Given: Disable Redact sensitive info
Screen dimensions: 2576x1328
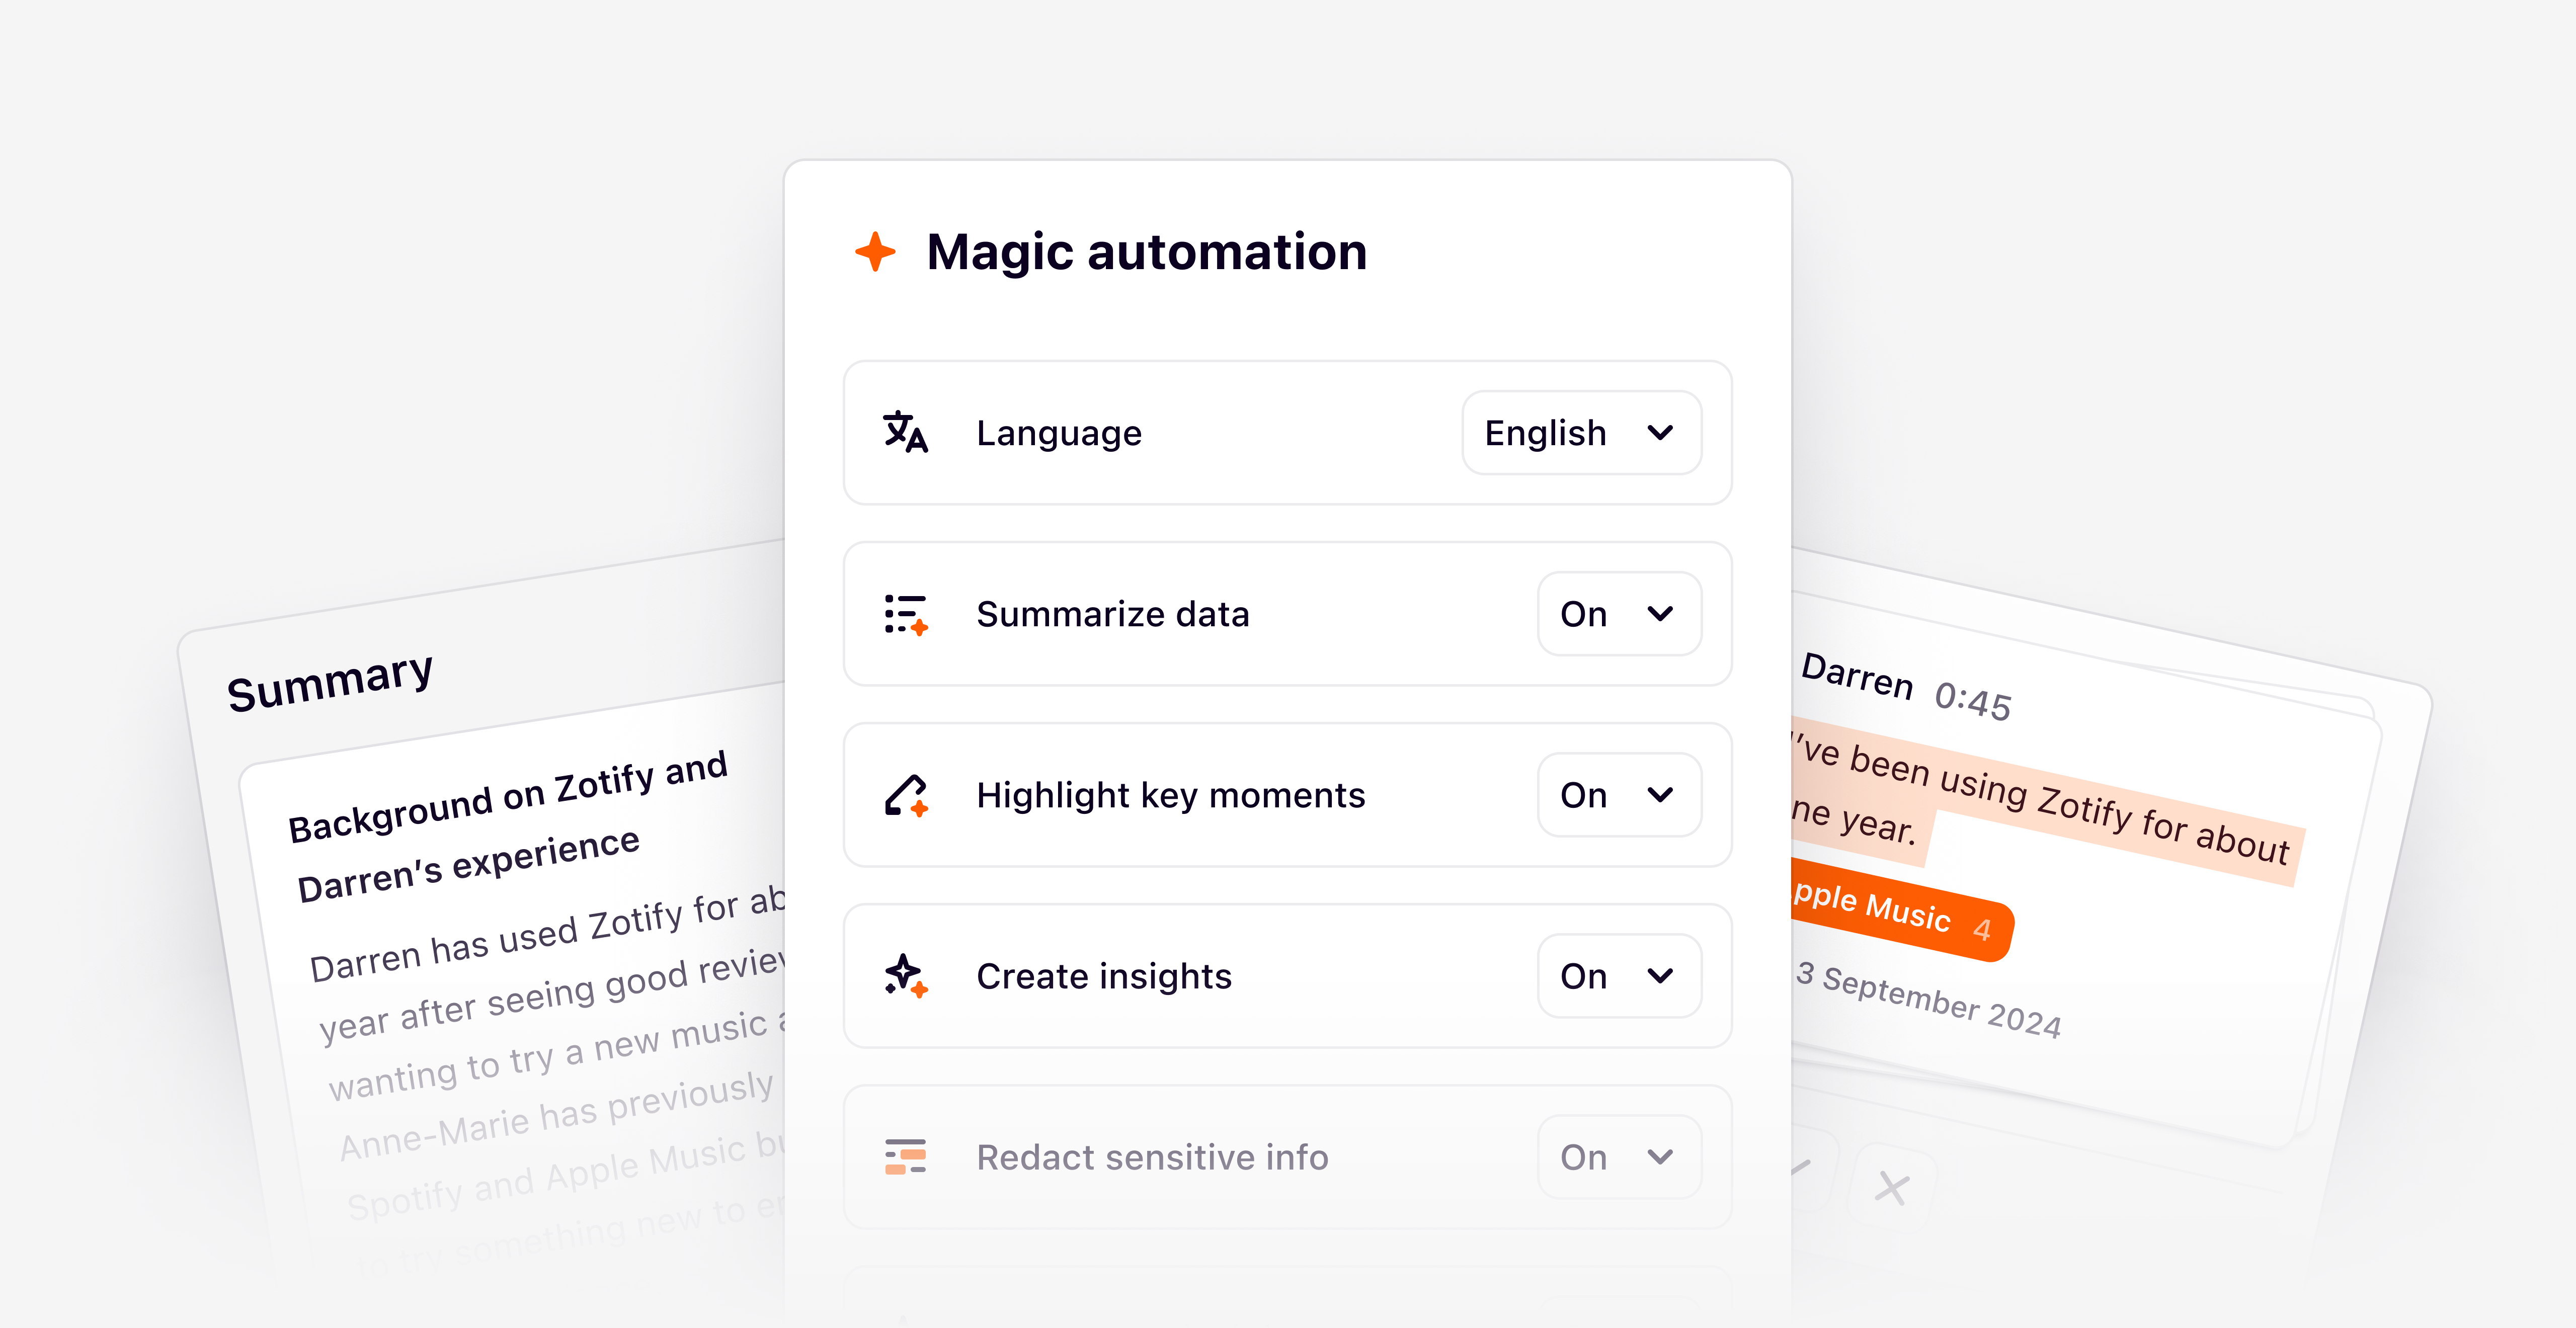Looking at the screenshot, I should pyautogui.click(x=1618, y=1156).
